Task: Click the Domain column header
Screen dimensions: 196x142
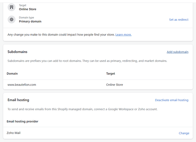Action: pyautogui.click(x=12, y=74)
